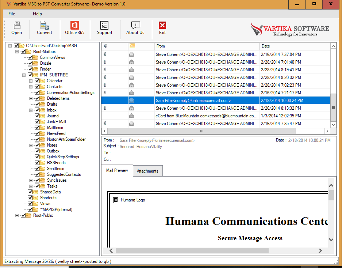The image size is (342, 268).
Task: Expand the Inbox folder node
Action: tap(31, 110)
